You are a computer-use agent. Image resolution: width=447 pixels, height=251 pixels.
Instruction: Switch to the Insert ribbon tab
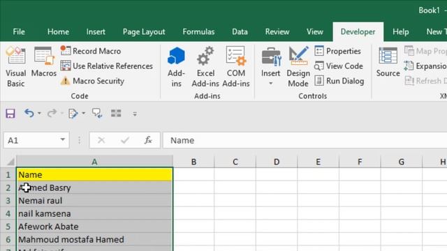96,31
